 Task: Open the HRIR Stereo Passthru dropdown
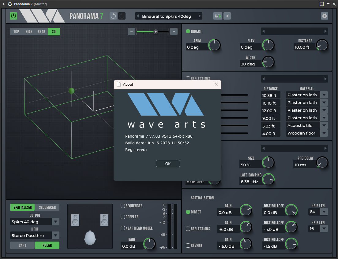(55, 235)
